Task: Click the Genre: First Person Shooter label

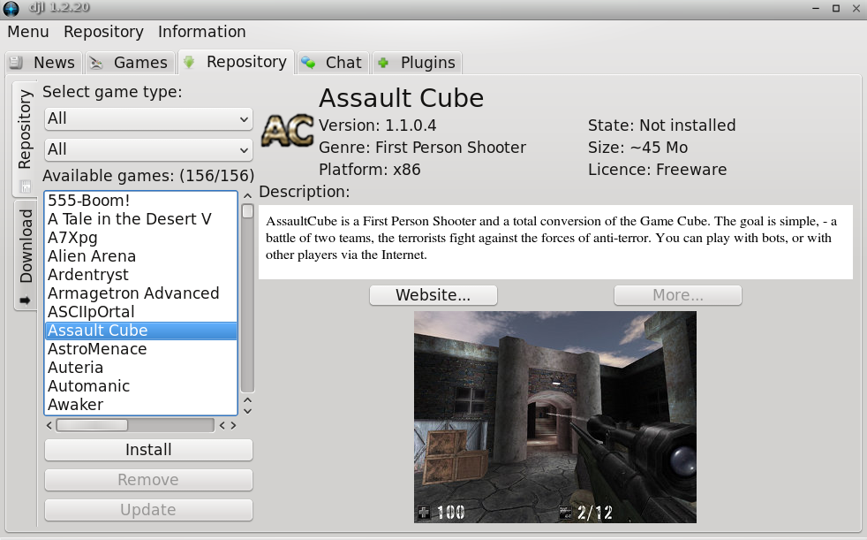Action: tap(422, 148)
